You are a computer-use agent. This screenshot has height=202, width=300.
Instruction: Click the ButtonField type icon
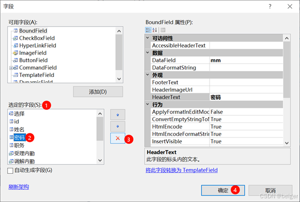[16, 60]
